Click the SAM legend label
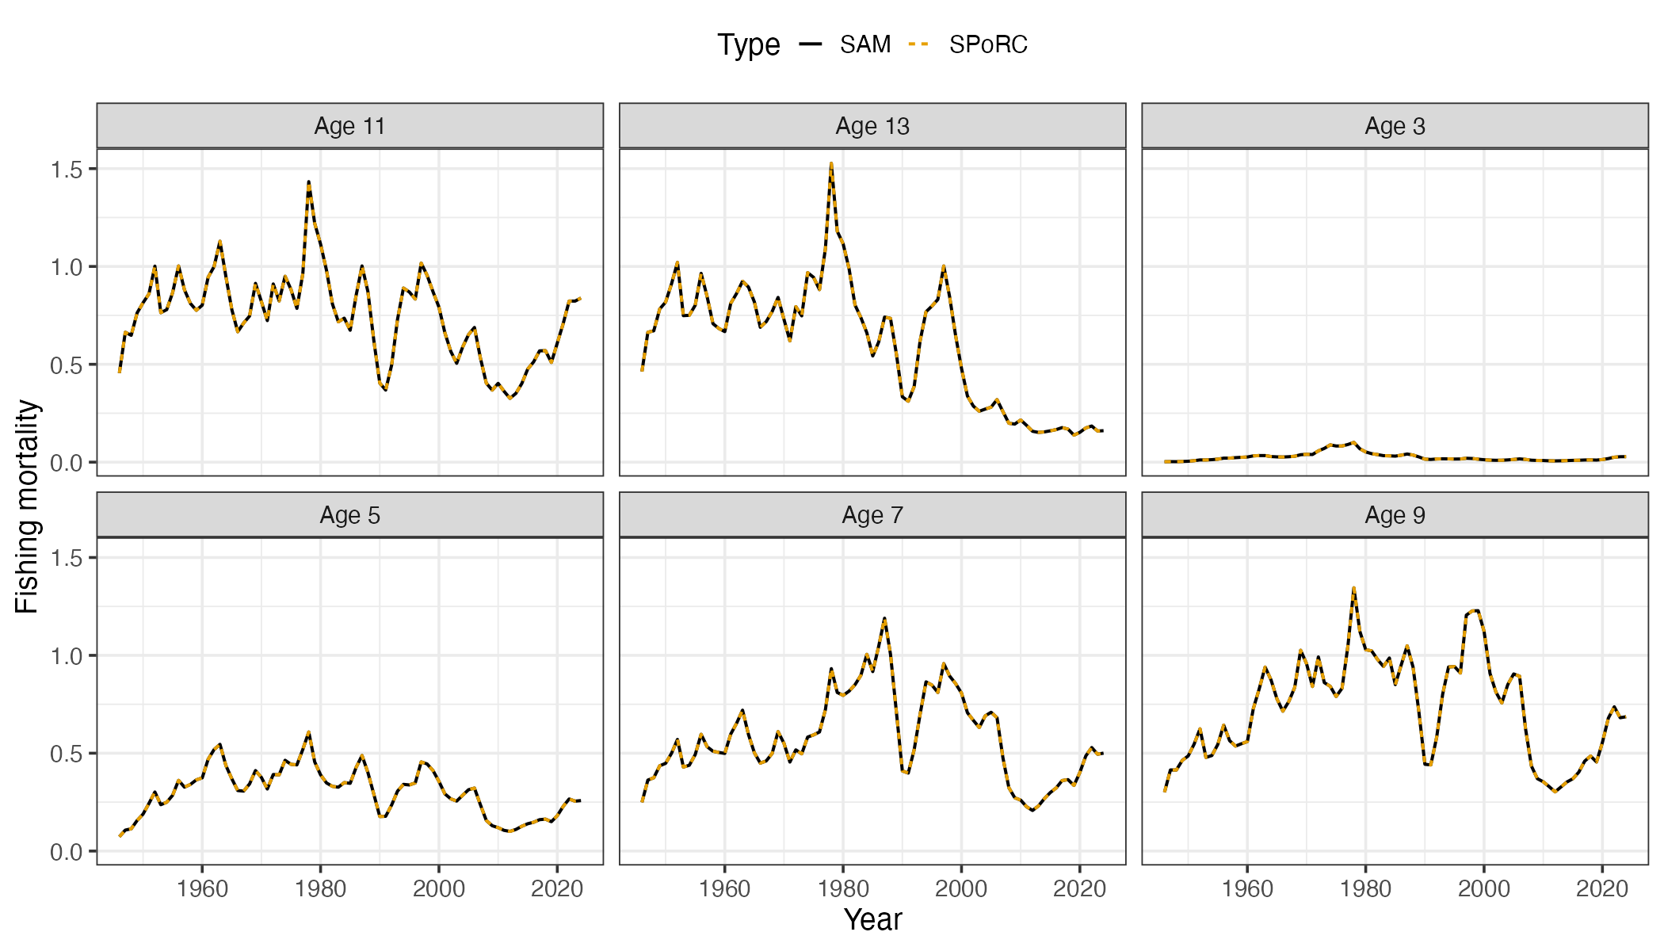Image resolution: width=1664 pixels, height=951 pixels. [865, 44]
